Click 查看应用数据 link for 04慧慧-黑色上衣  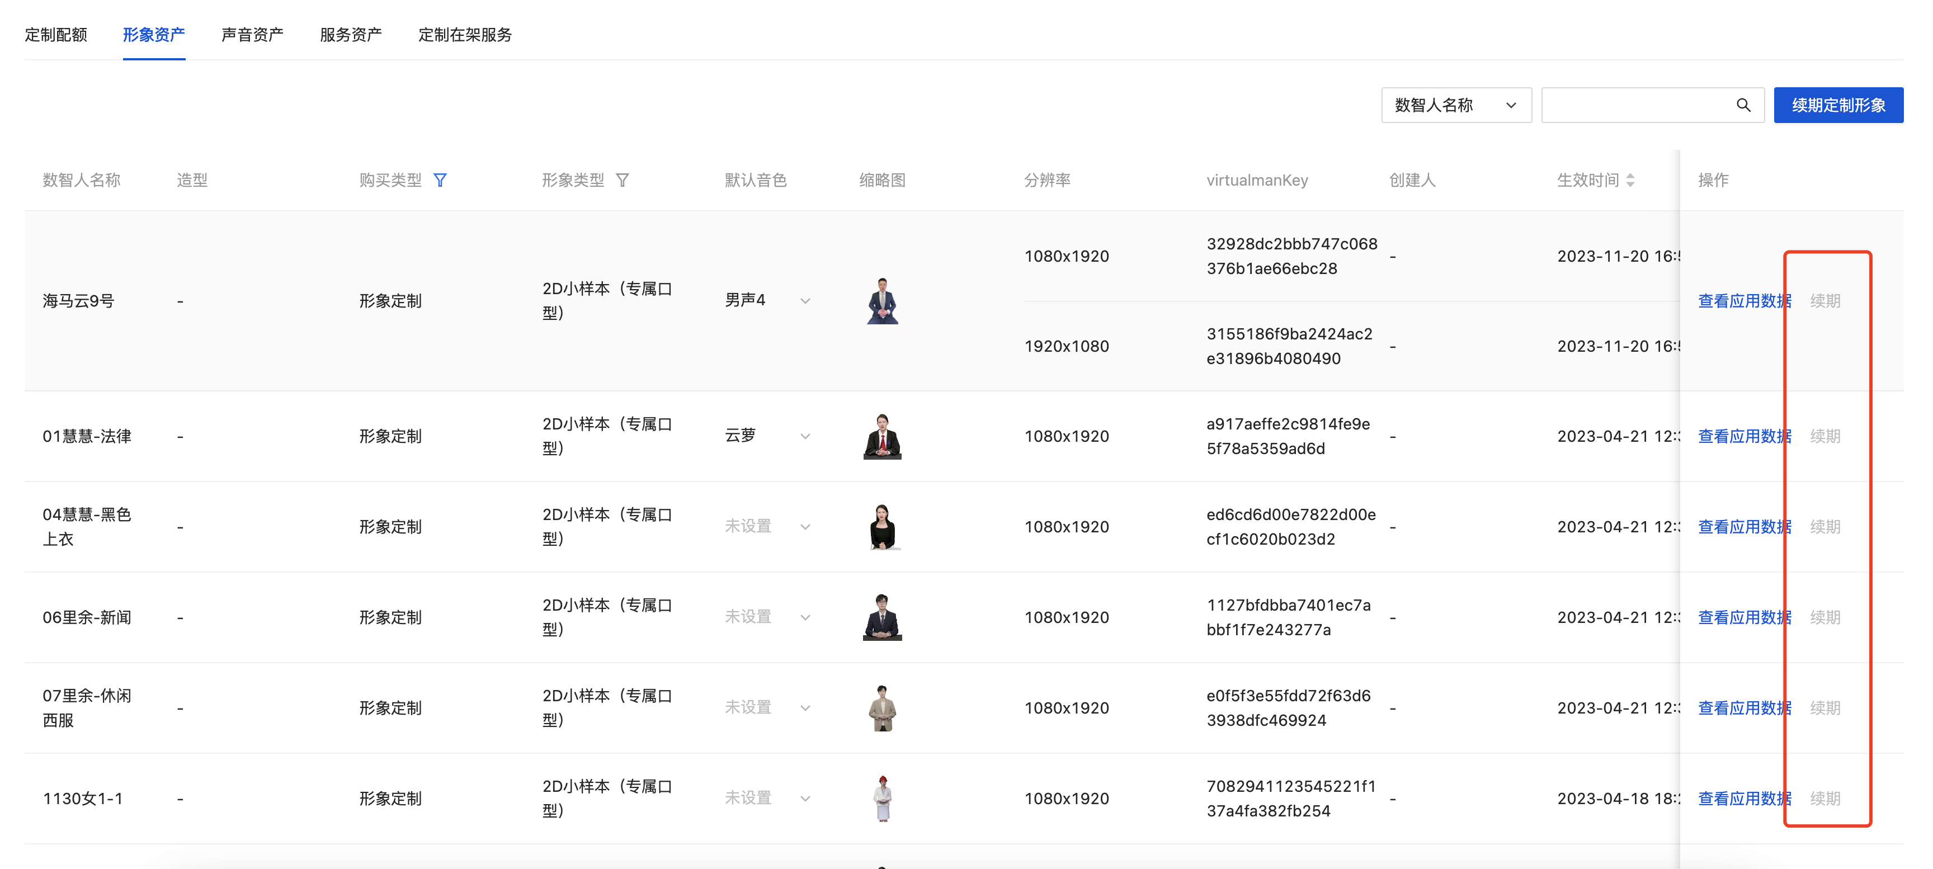click(x=1743, y=527)
